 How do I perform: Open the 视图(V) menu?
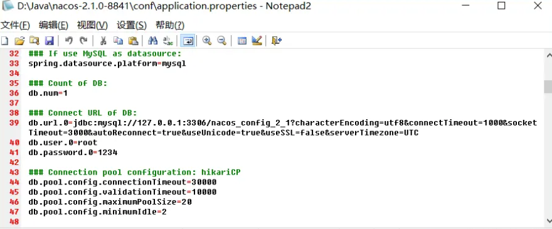(x=92, y=25)
